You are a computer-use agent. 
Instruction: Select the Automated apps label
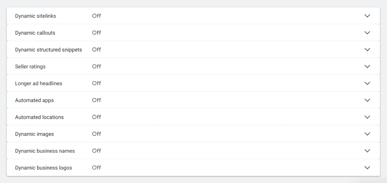pos(34,100)
